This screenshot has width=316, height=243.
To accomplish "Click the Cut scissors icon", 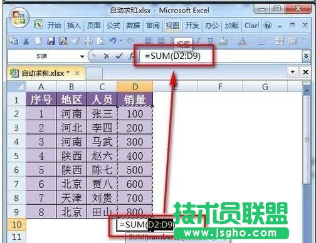I will tap(26, 41).
